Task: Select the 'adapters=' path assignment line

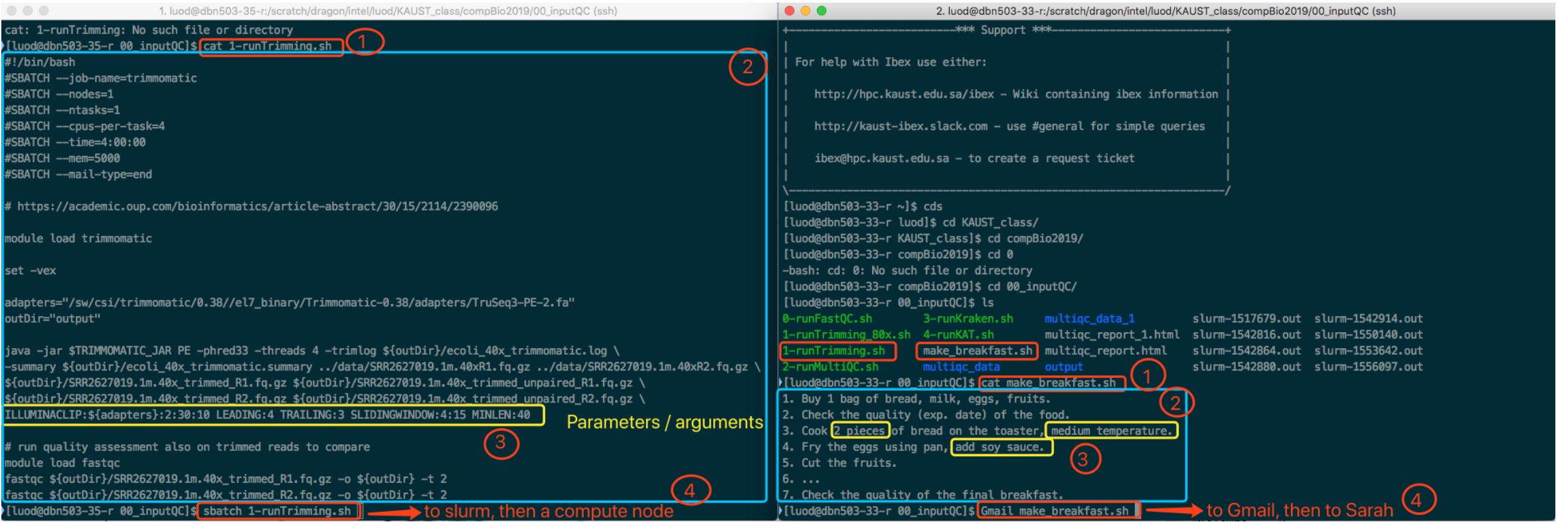Action: [x=290, y=303]
